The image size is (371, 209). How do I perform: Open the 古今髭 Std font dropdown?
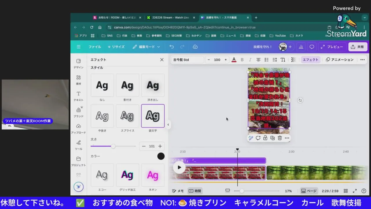pos(187,60)
